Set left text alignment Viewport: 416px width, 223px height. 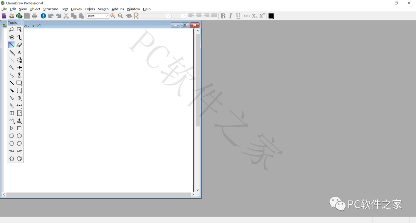191,16
